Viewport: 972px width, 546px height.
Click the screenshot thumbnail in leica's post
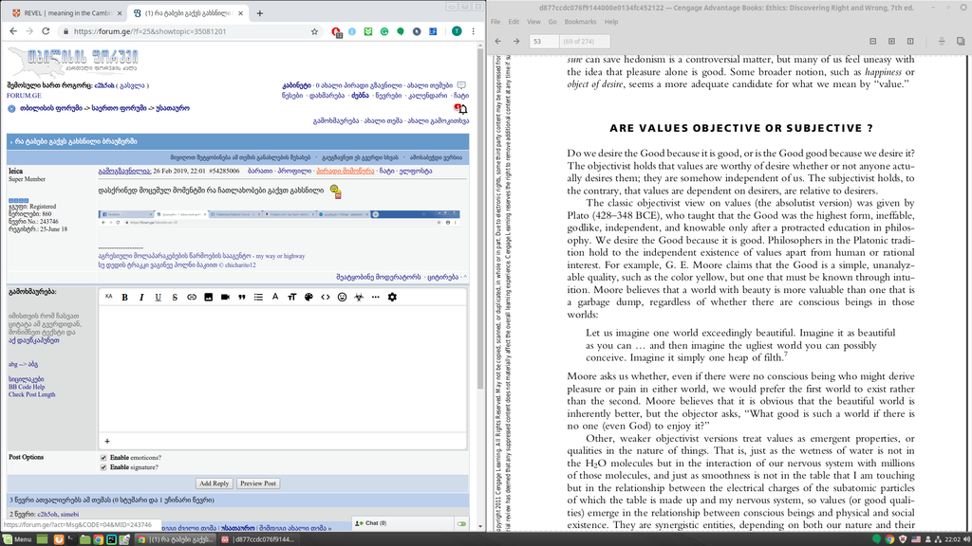[x=279, y=218]
